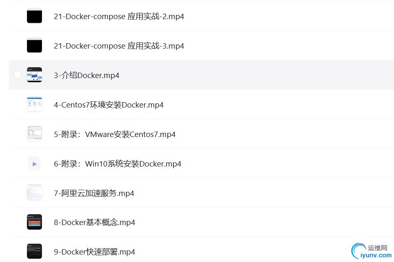Click the 运维网 iyunv.com watermark logo
The width and height of the screenshot is (394, 262).
(x=372, y=251)
